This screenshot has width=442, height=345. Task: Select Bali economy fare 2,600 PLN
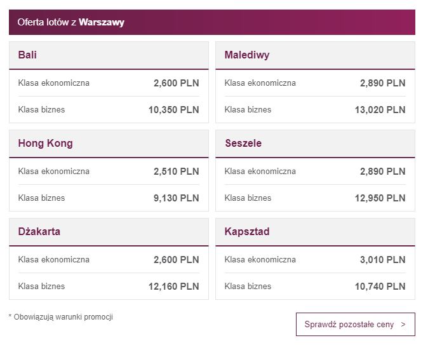[177, 83]
